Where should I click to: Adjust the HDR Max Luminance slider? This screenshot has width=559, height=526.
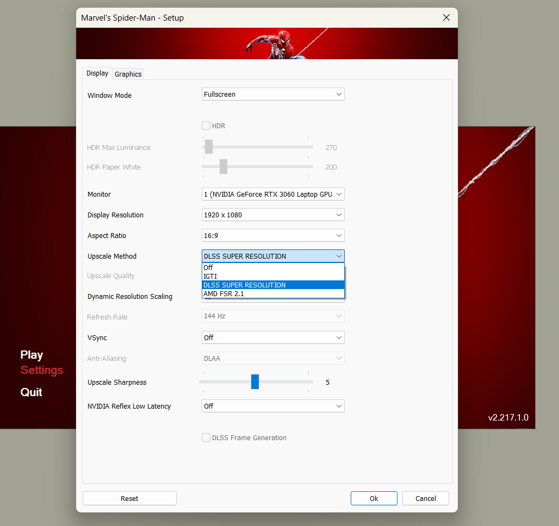(x=209, y=147)
